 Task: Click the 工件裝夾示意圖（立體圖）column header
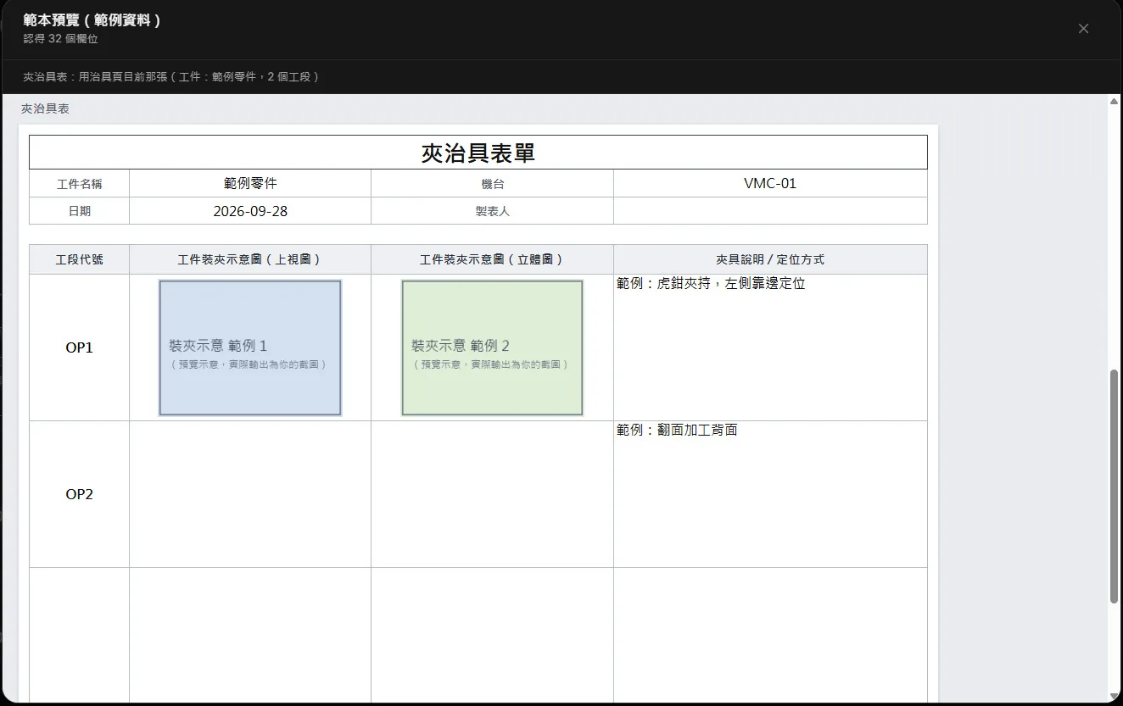tap(492, 259)
